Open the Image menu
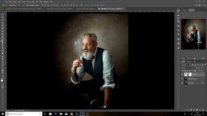Viewport: 207px width, 116px height. click(14, 2)
